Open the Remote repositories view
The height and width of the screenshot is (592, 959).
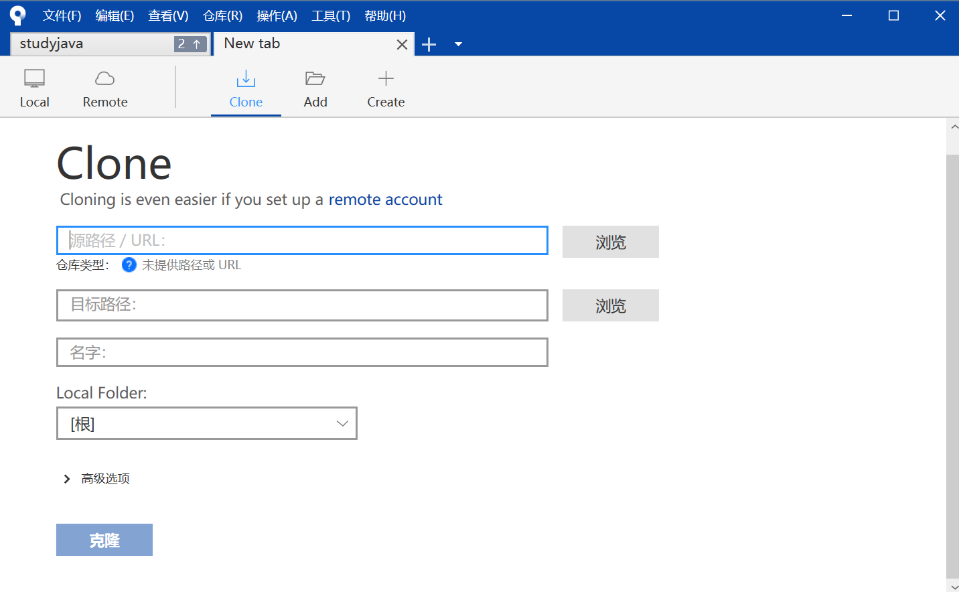tap(105, 88)
